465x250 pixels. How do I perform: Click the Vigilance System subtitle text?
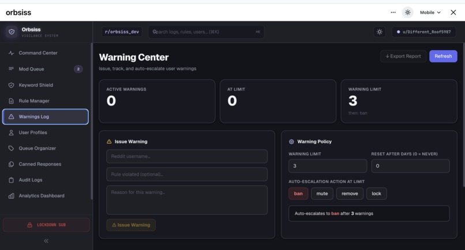point(40,36)
